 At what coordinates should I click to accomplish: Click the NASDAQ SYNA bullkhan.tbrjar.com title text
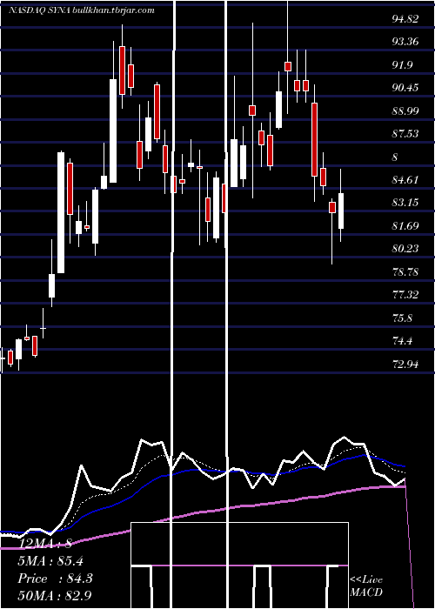82,10
